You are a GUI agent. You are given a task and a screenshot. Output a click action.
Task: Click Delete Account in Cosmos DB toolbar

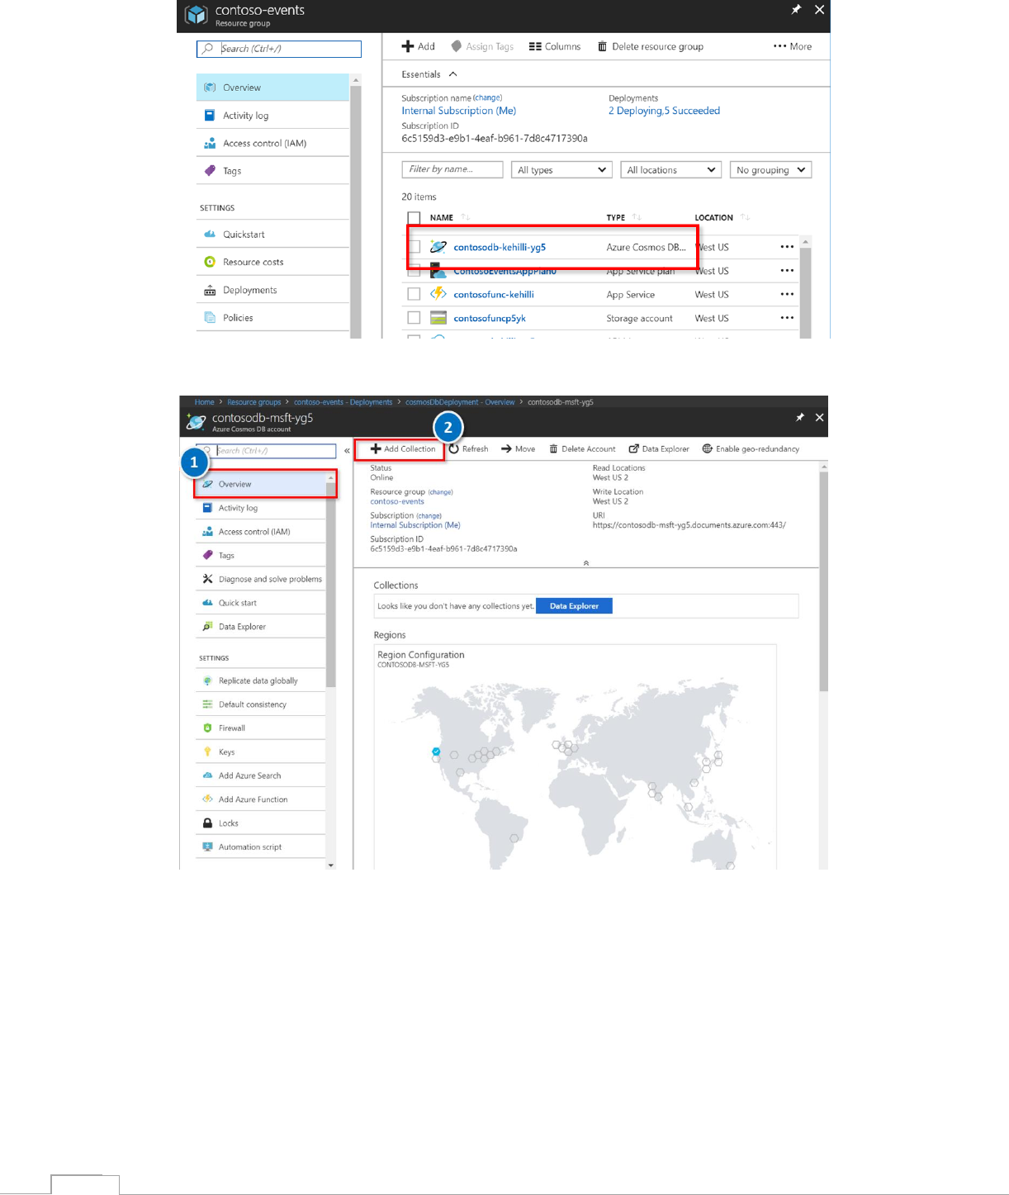coord(582,449)
